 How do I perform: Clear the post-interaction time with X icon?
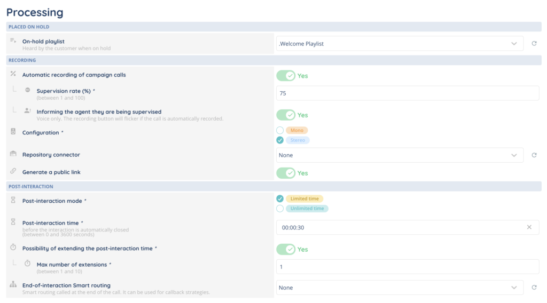coord(529,227)
